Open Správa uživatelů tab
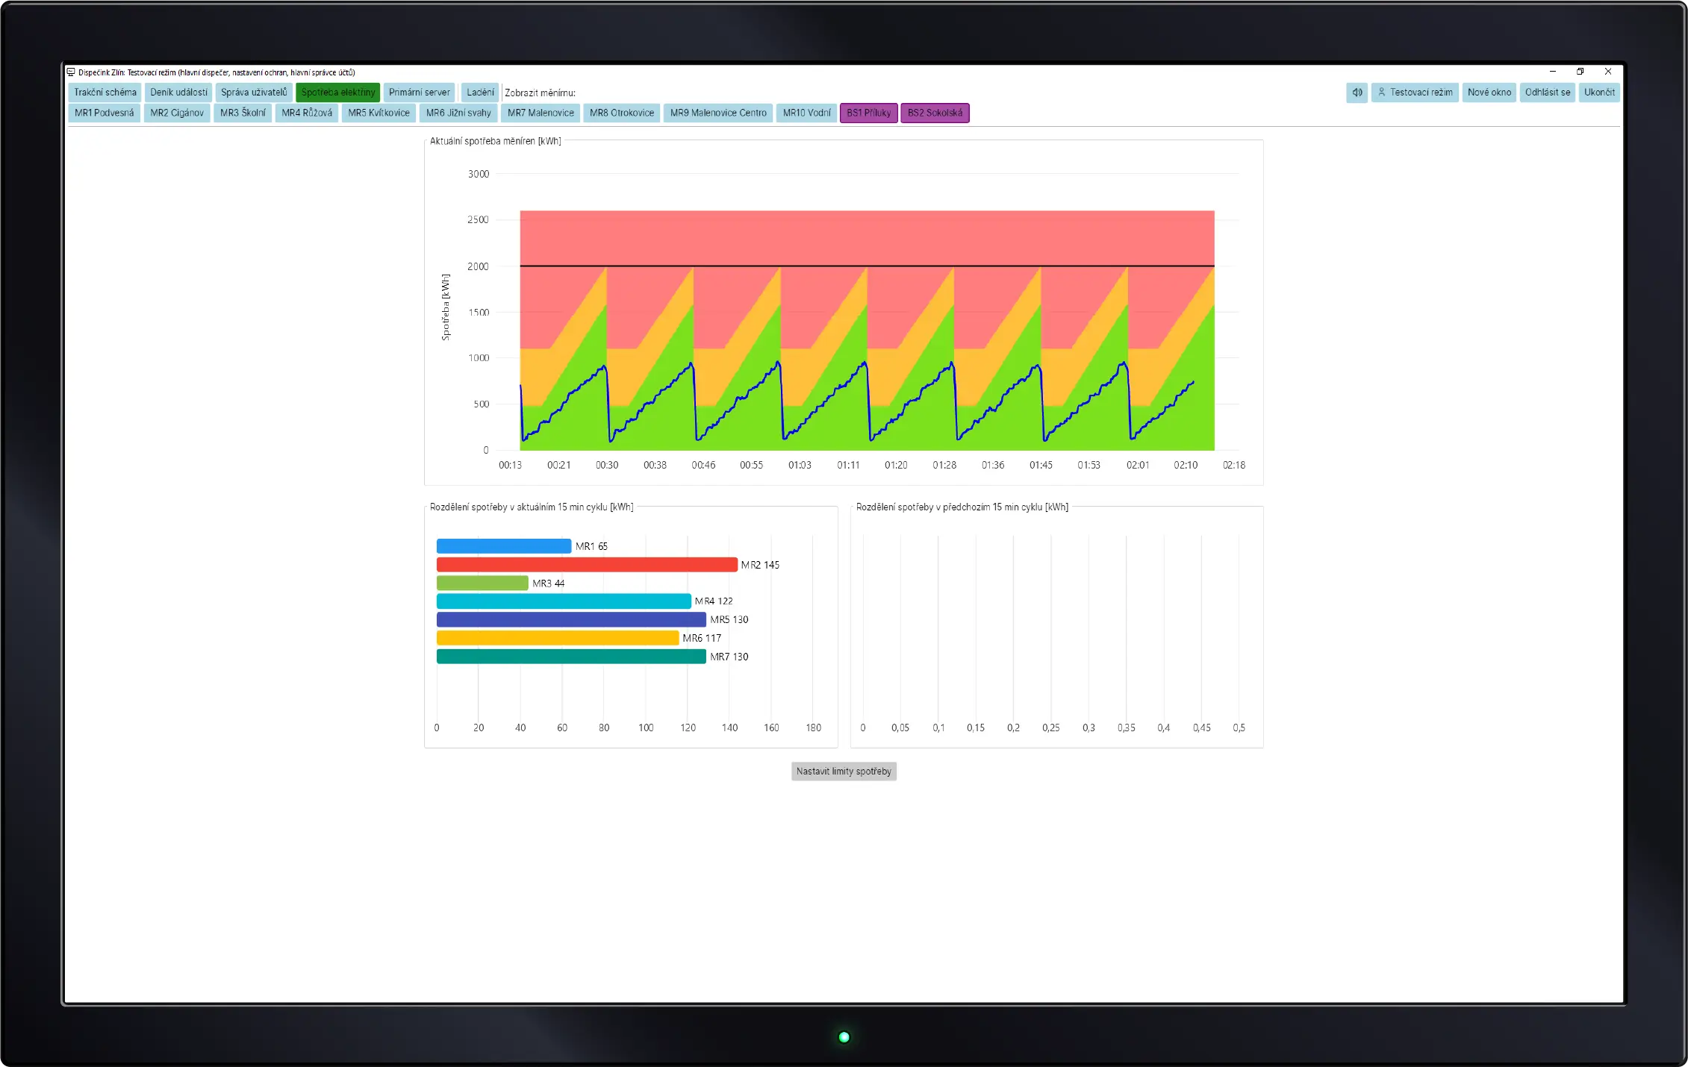 point(254,93)
